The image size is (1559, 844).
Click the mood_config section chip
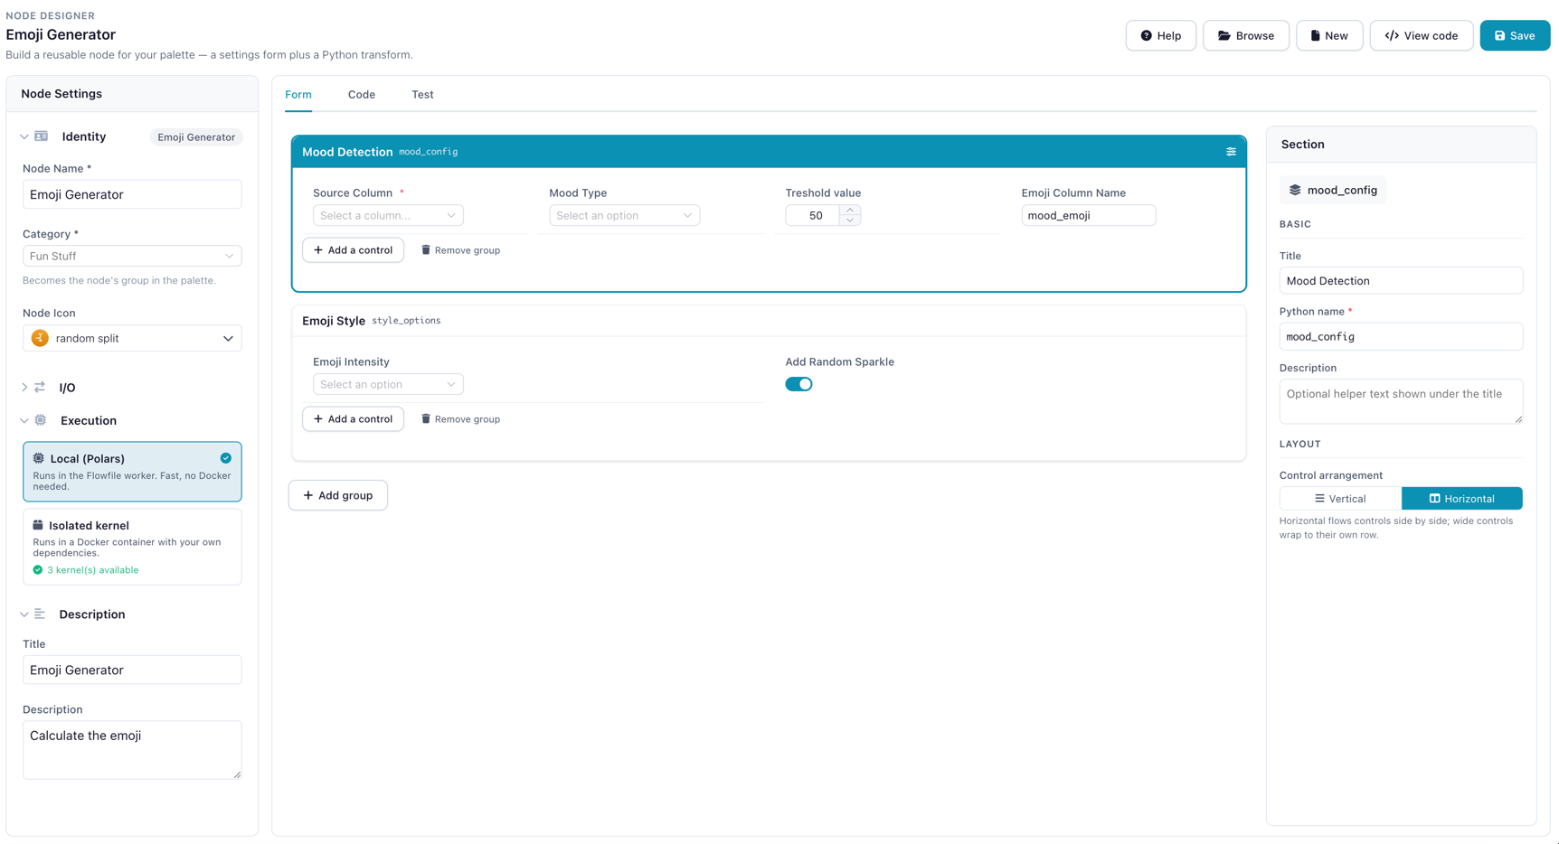click(1333, 190)
